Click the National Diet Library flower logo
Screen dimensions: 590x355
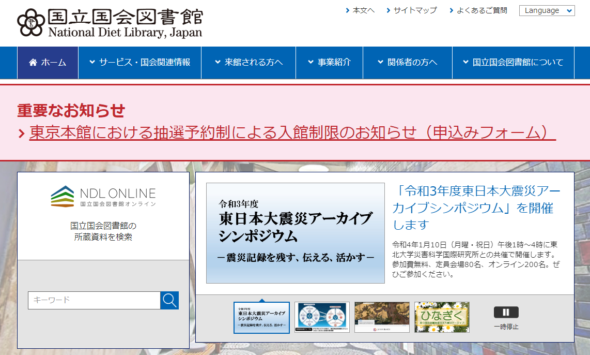pyautogui.click(x=31, y=23)
